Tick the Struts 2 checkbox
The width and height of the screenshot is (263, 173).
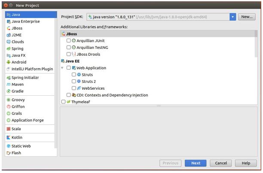tap(74, 82)
